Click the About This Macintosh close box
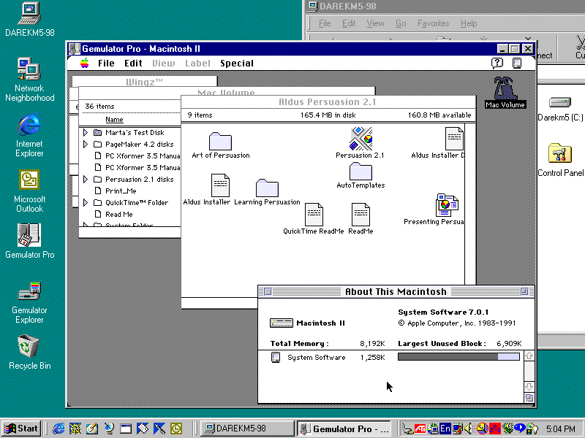 point(268,291)
